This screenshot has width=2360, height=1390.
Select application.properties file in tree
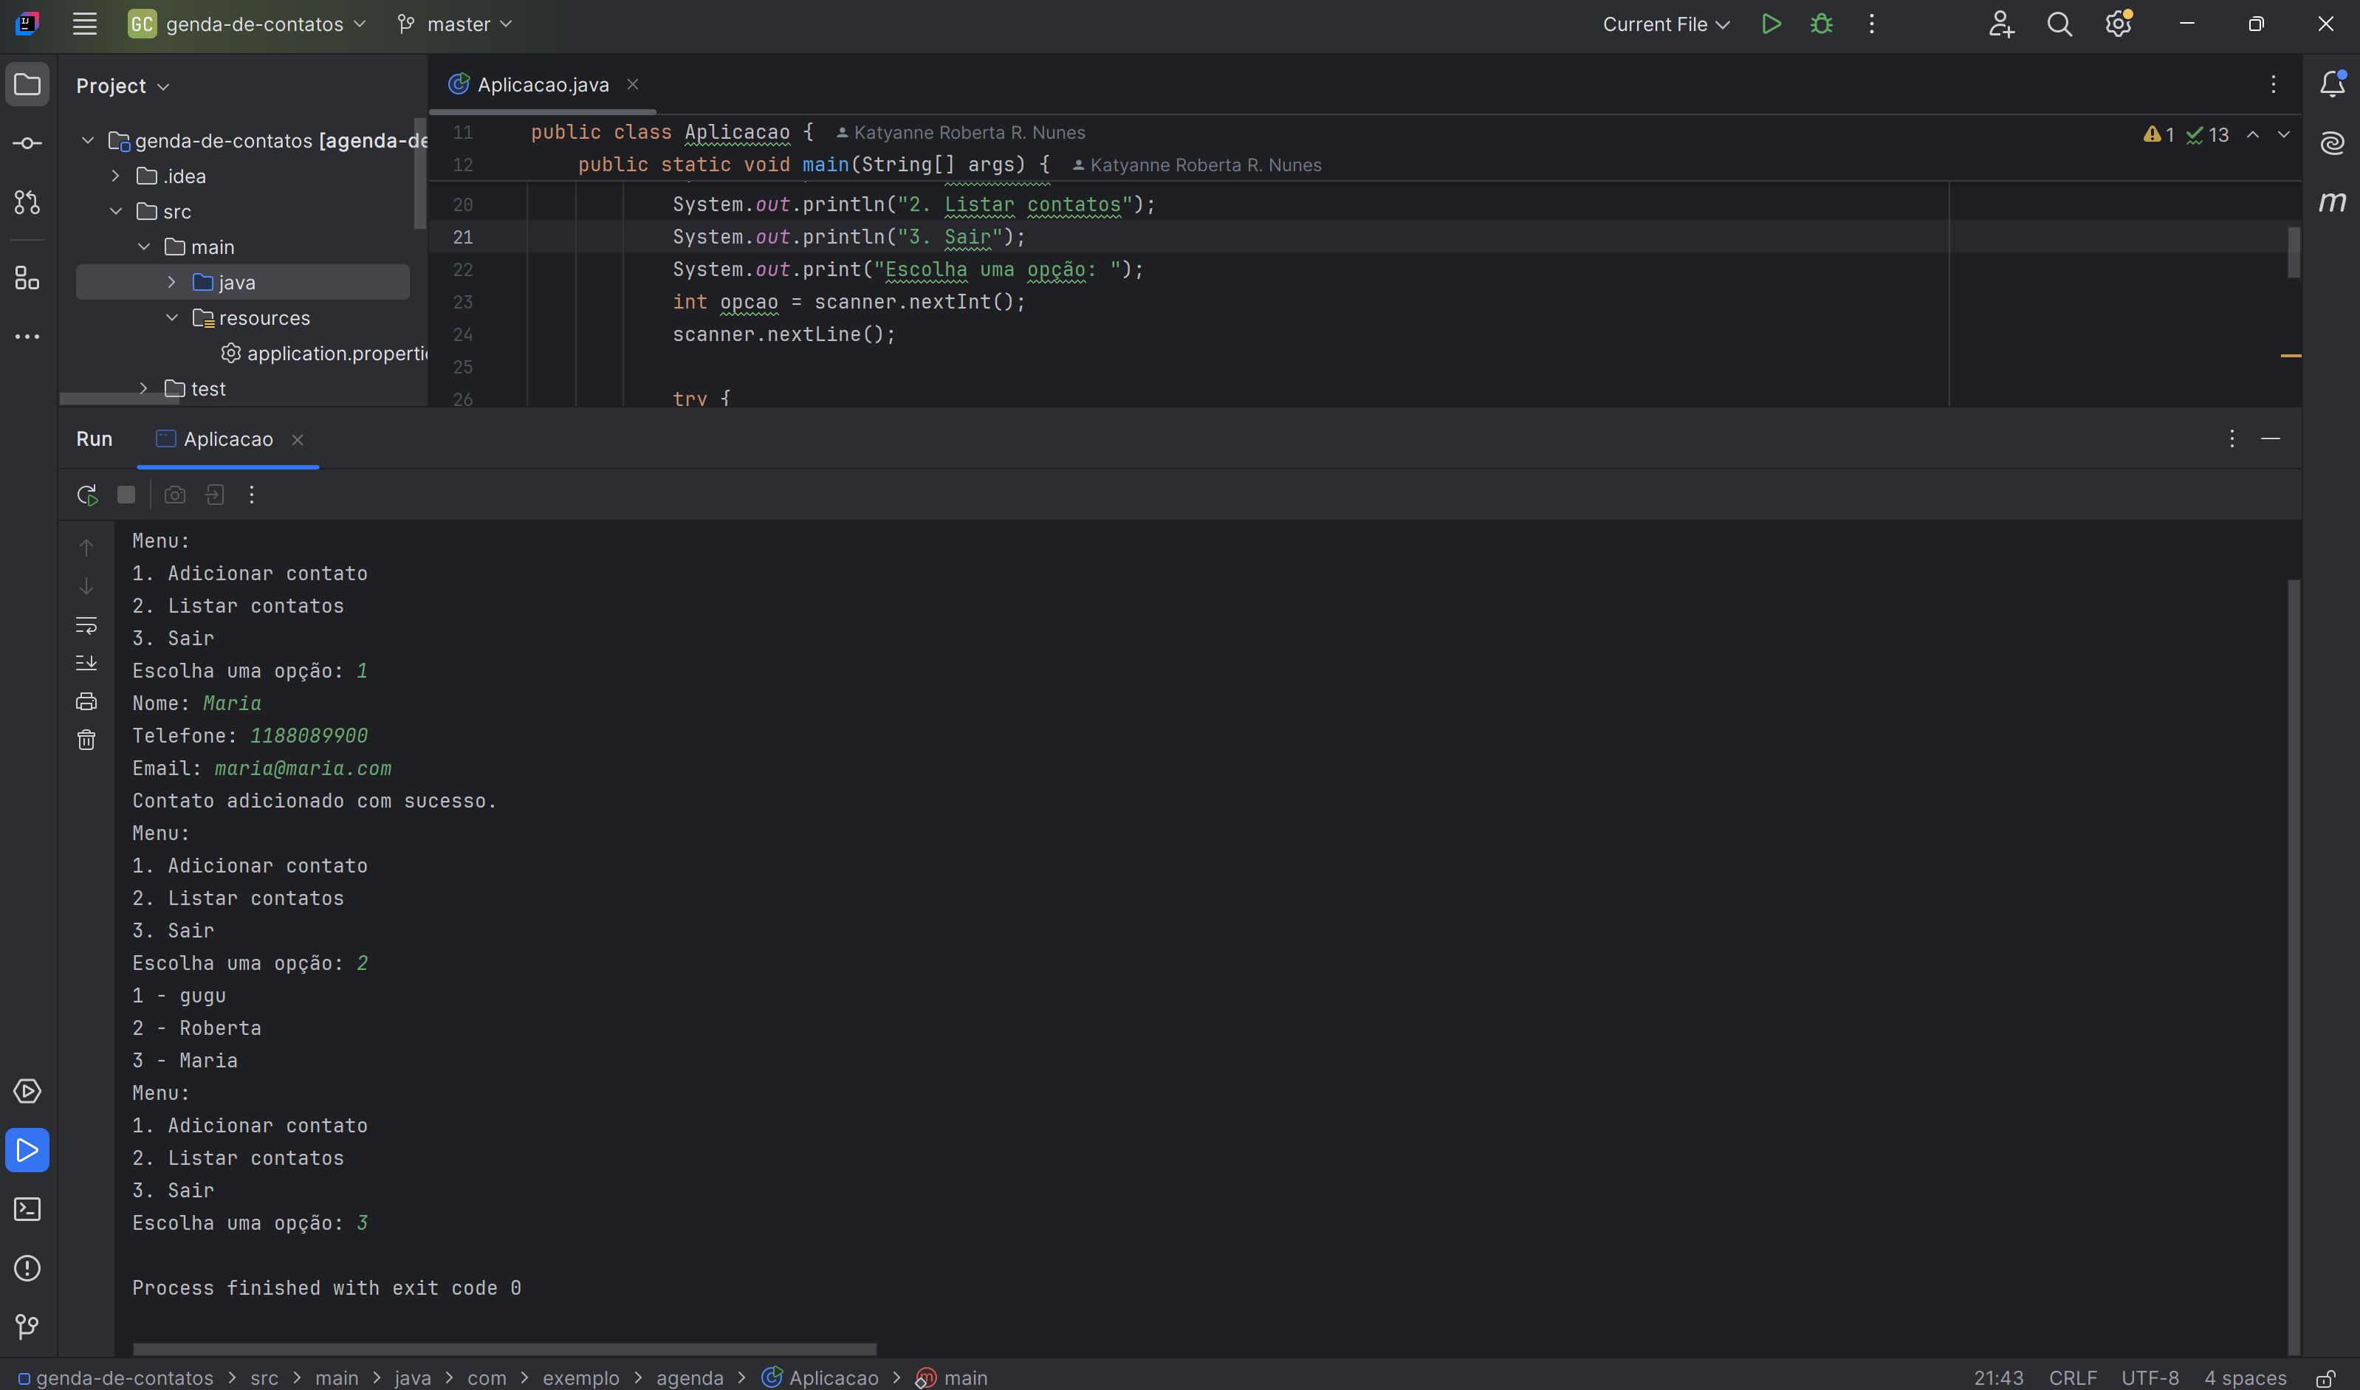(324, 354)
